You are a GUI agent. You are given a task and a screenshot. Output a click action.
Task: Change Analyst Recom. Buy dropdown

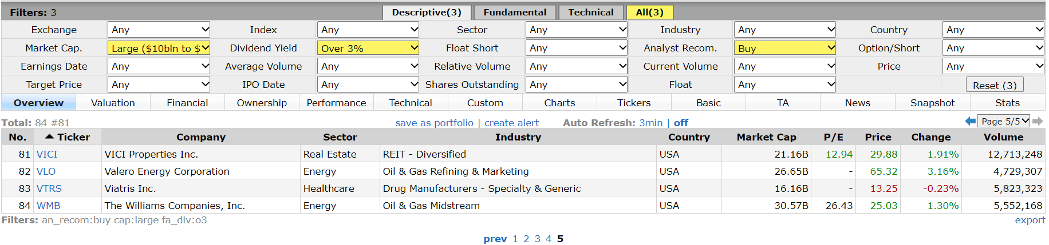[x=785, y=48]
